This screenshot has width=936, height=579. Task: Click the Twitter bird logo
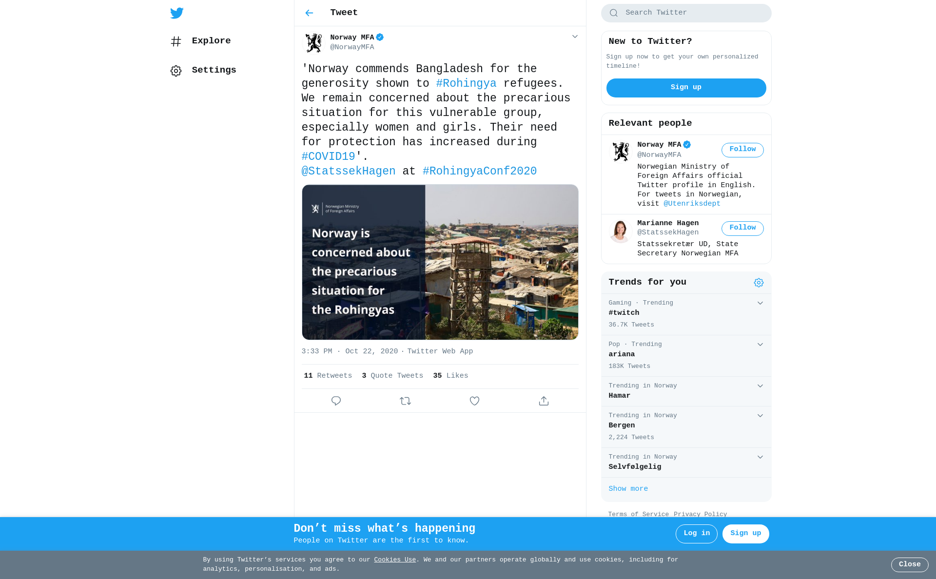click(x=177, y=13)
